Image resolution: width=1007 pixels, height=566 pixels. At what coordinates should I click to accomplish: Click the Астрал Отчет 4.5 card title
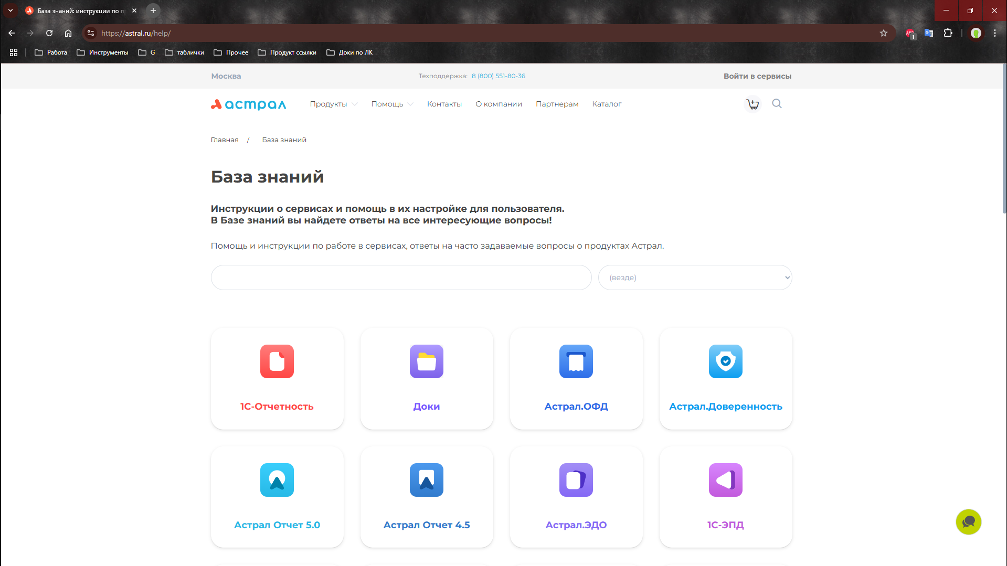click(427, 525)
